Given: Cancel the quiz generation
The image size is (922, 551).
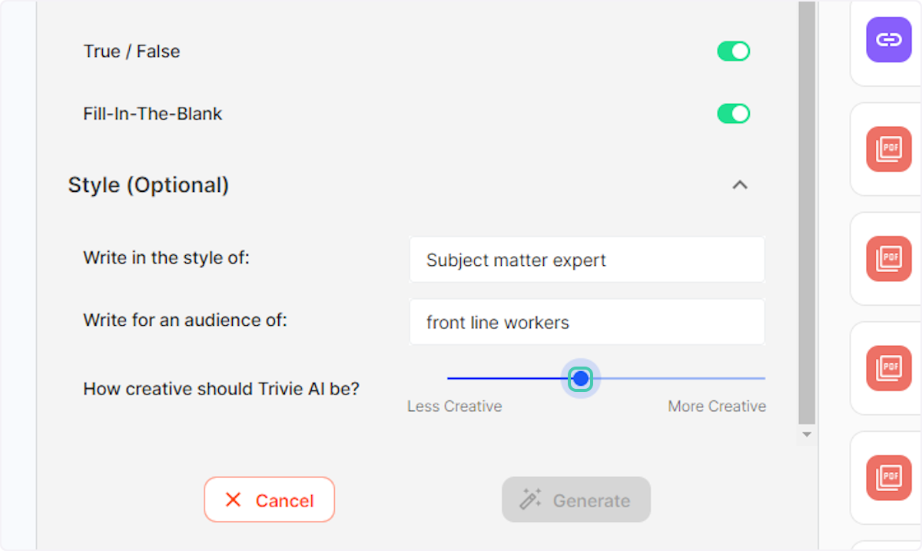Looking at the screenshot, I should pyautogui.click(x=269, y=500).
